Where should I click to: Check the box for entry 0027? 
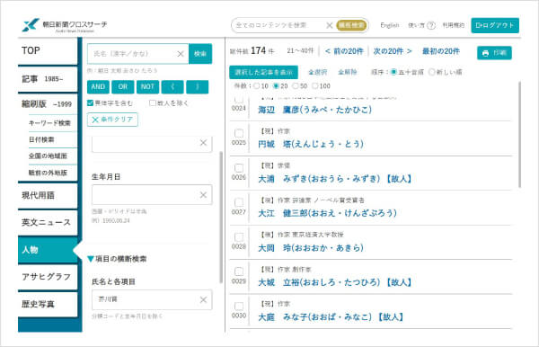click(x=239, y=202)
